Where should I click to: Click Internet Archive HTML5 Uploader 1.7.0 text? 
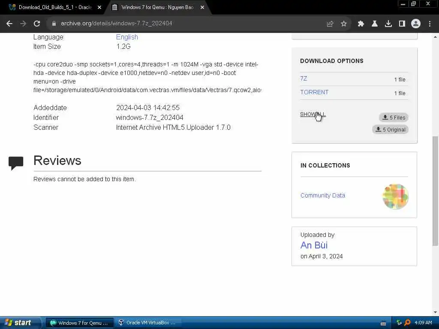click(x=173, y=127)
